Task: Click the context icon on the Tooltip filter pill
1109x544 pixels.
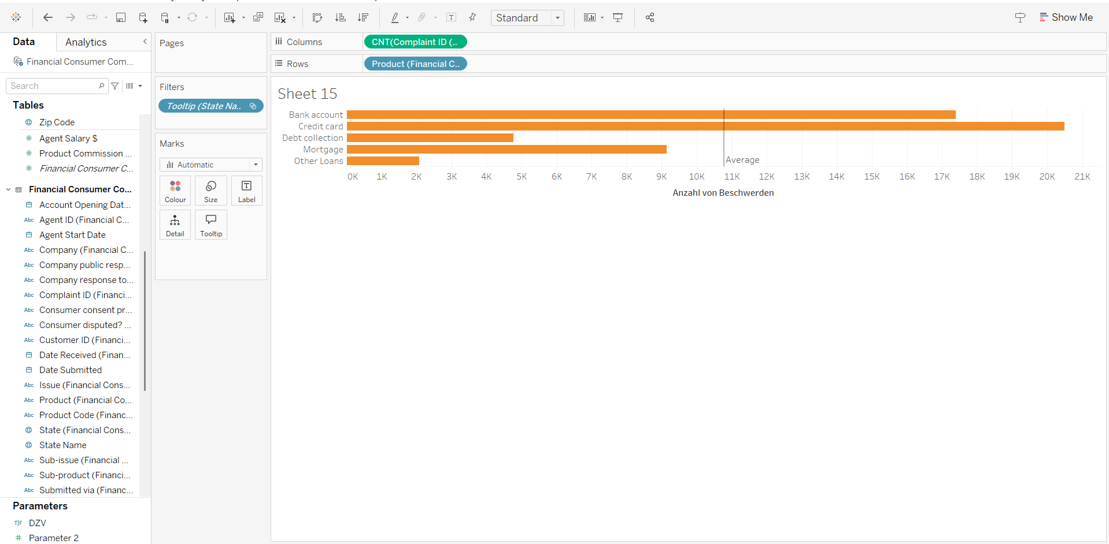Action: click(253, 106)
